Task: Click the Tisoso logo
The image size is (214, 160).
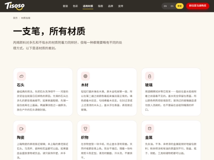Action: click(15, 6)
